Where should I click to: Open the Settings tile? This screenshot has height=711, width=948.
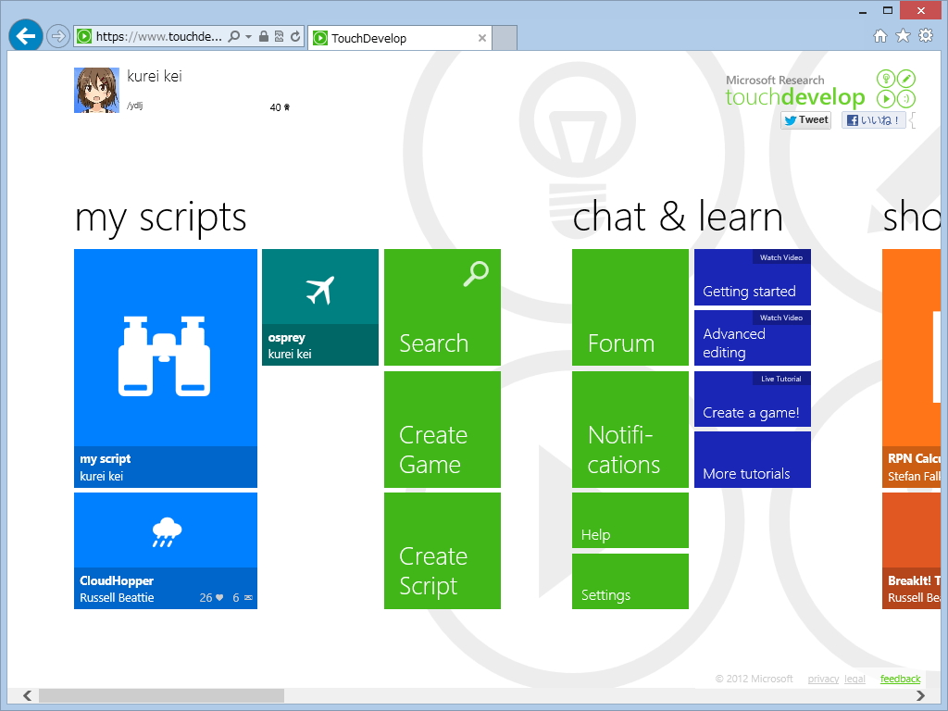pyautogui.click(x=630, y=581)
